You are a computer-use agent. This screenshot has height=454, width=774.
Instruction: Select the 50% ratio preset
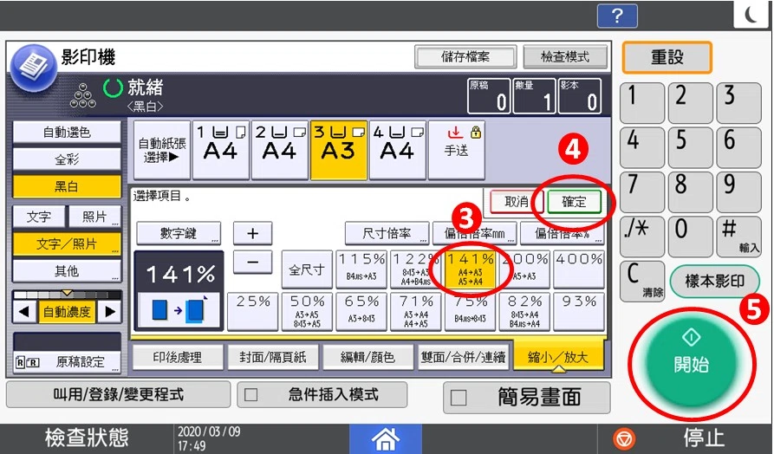(x=307, y=312)
